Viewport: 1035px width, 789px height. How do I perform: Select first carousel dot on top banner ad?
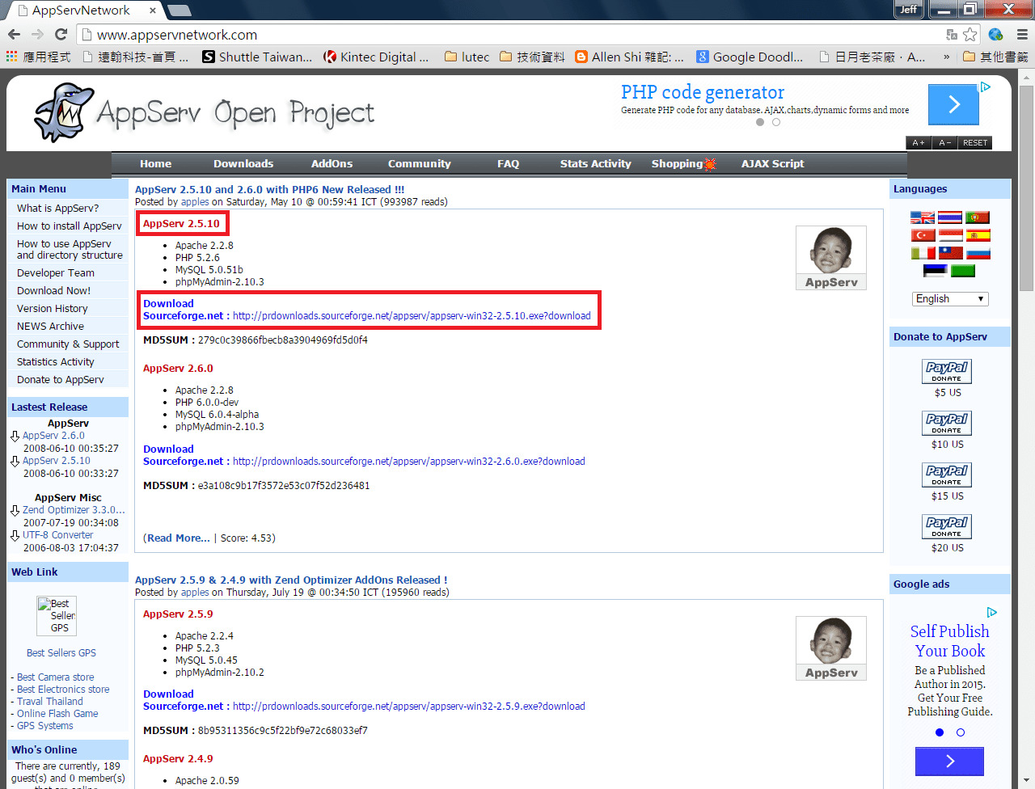coord(760,122)
